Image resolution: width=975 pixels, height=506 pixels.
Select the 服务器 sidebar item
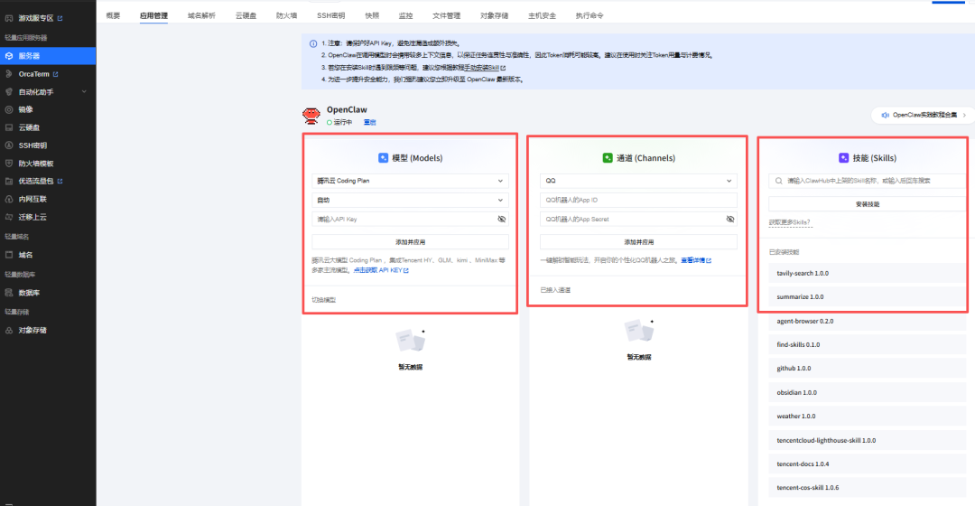point(48,56)
